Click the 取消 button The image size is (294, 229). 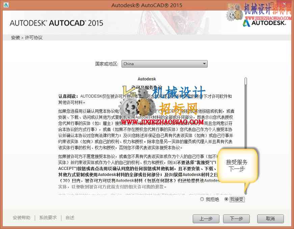[270, 219]
